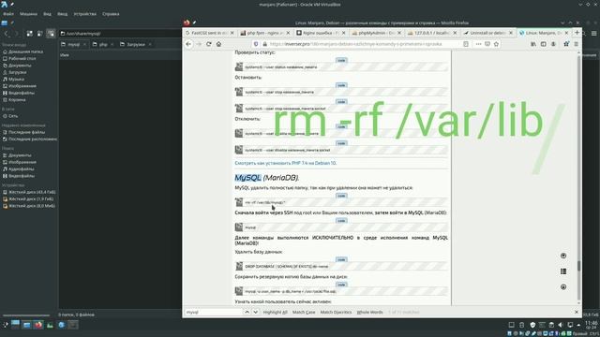Click Dolphin path field /usr/share/mysql
The width and height of the screenshot is (600, 337).
(121, 34)
